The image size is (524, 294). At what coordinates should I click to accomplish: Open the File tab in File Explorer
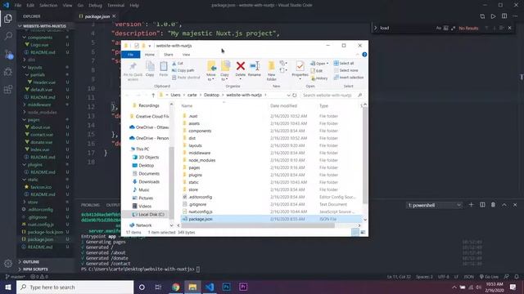131,55
